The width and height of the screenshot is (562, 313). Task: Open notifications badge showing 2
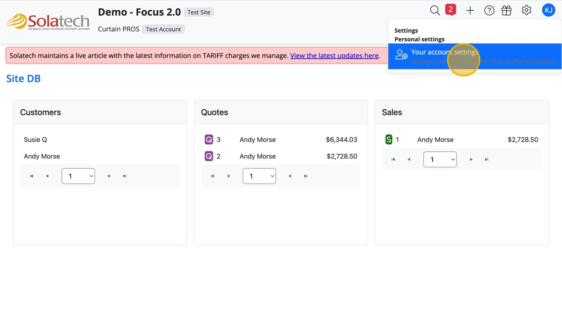pos(451,9)
